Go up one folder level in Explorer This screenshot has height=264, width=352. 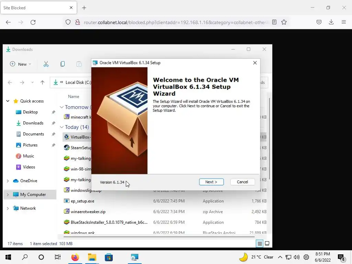pos(42,82)
